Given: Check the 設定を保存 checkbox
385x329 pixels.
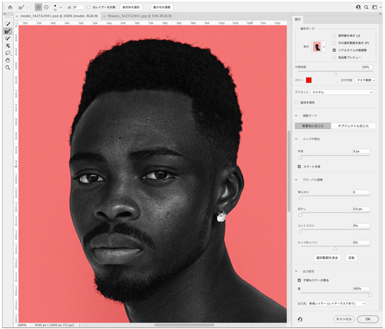Looking at the screenshot, I should click(x=296, y=103).
